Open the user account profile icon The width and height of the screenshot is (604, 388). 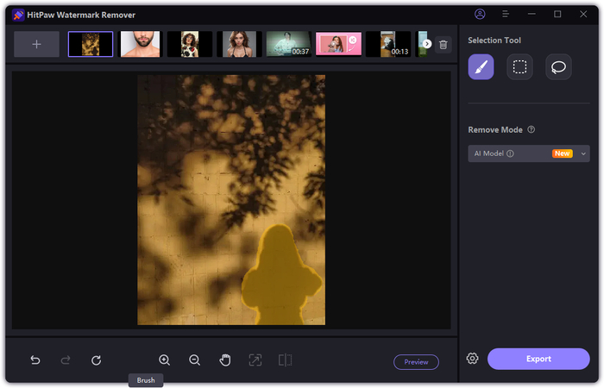pos(480,15)
